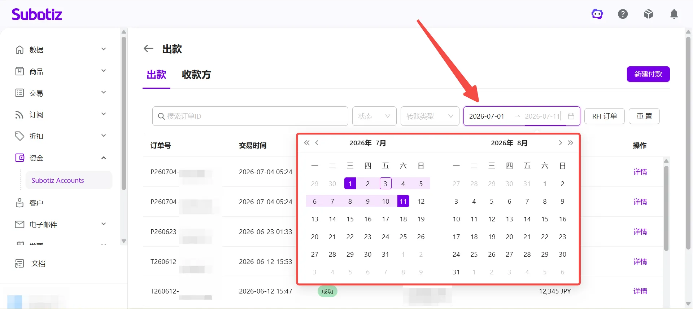Expand the 数据 menu chevron
This screenshot has width=693, height=309.
[104, 49]
